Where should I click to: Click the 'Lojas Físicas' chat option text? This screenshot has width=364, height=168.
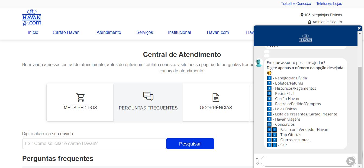coord(286,109)
